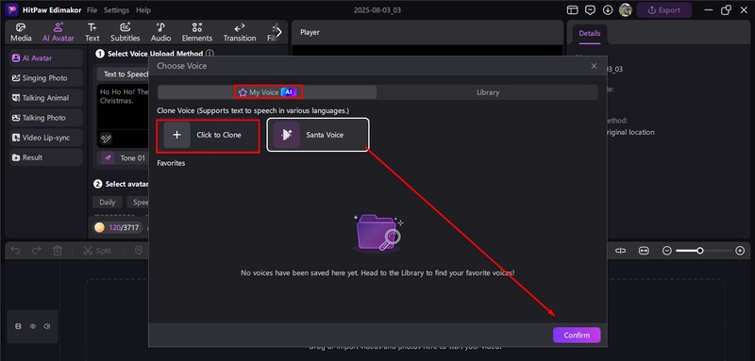Open the Media tab
This screenshot has height=361, width=755.
[x=21, y=32]
